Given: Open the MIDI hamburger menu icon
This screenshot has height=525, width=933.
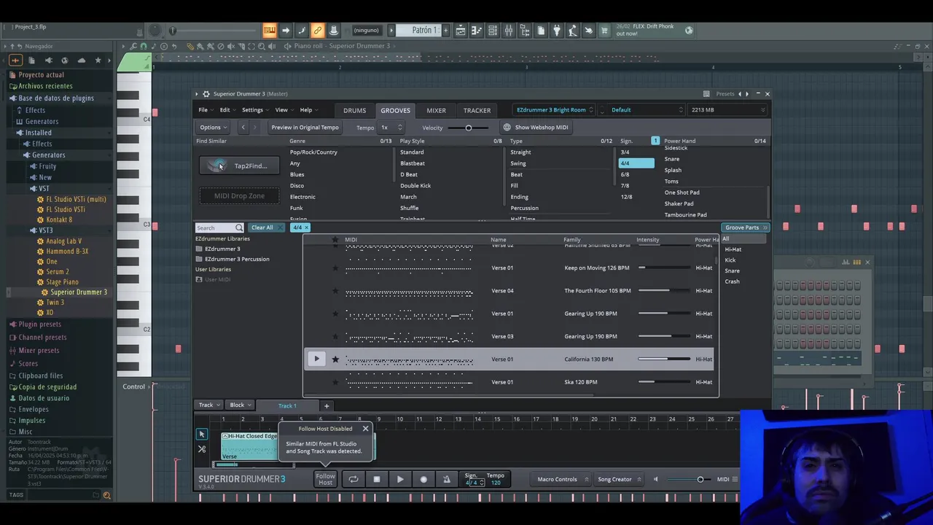Looking at the screenshot, I should [735, 479].
